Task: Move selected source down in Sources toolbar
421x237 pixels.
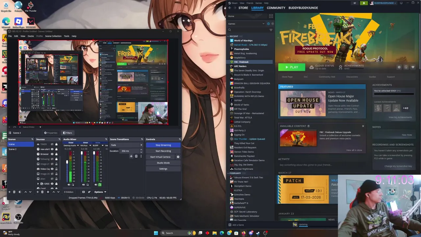Action: coord(58,192)
